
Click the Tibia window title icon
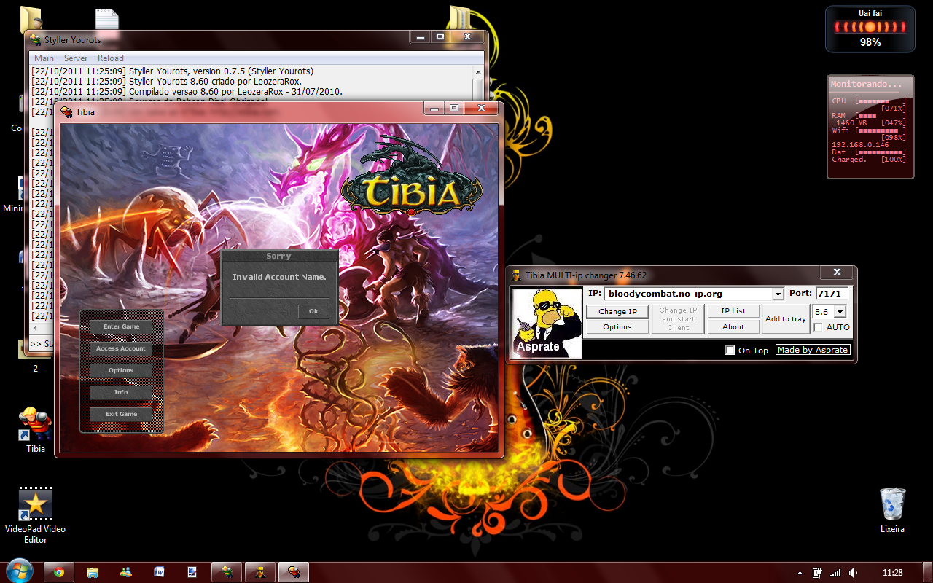tap(66, 111)
